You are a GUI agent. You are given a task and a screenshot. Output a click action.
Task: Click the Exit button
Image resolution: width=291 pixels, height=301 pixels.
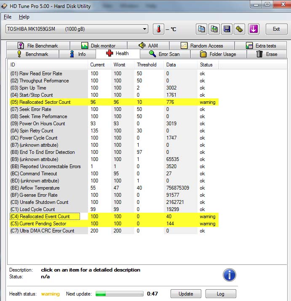(276, 29)
